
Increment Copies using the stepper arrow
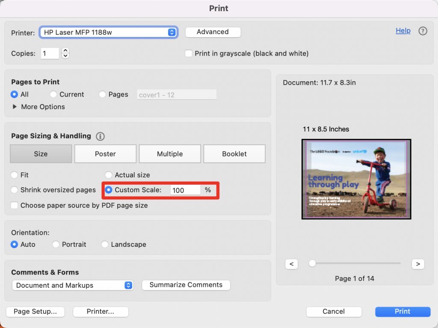tap(65, 50)
